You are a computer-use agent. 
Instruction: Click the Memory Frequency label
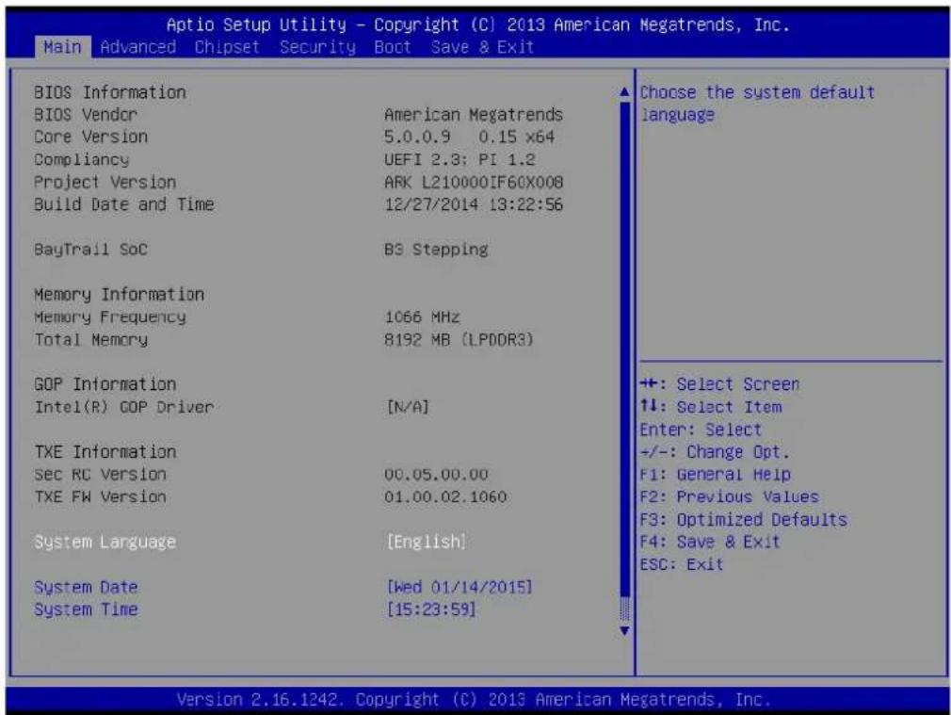110,317
